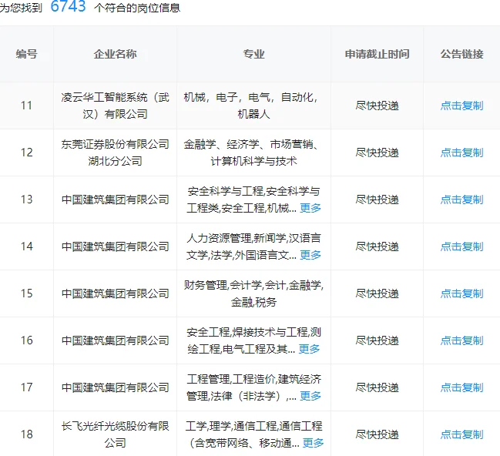Image resolution: width=500 pixels, height=456 pixels.
Task: Click row number 12
Action: click(x=26, y=153)
